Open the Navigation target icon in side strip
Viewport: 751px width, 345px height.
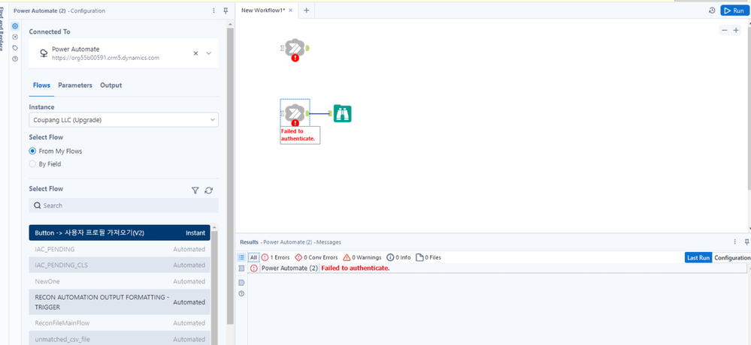pos(15,37)
